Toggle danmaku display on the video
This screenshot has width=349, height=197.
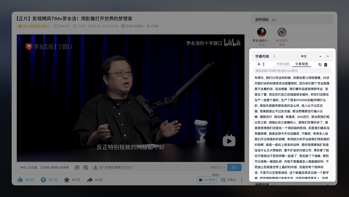77,167
